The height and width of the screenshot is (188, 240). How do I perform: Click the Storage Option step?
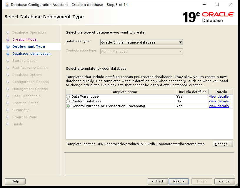click(25, 61)
